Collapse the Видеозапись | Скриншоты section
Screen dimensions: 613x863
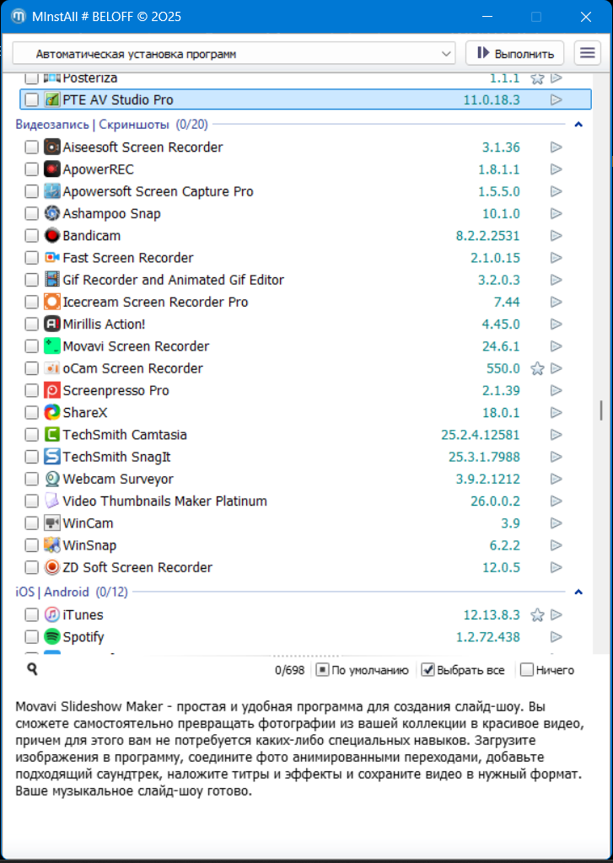pos(578,125)
